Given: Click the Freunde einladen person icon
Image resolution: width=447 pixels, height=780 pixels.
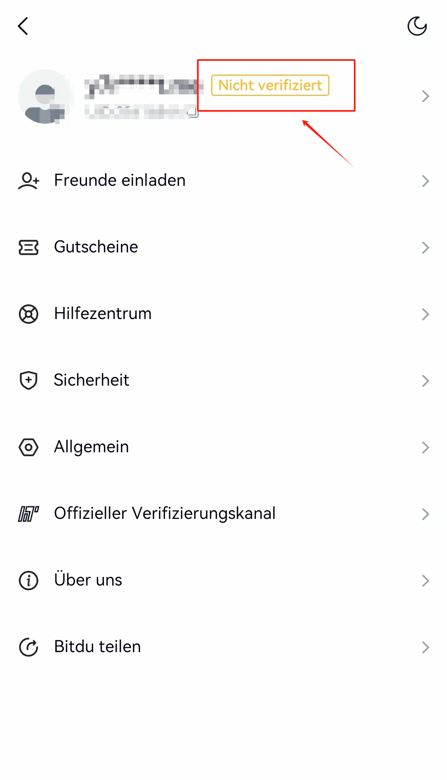Looking at the screenshot, I should tap(29, 181).
